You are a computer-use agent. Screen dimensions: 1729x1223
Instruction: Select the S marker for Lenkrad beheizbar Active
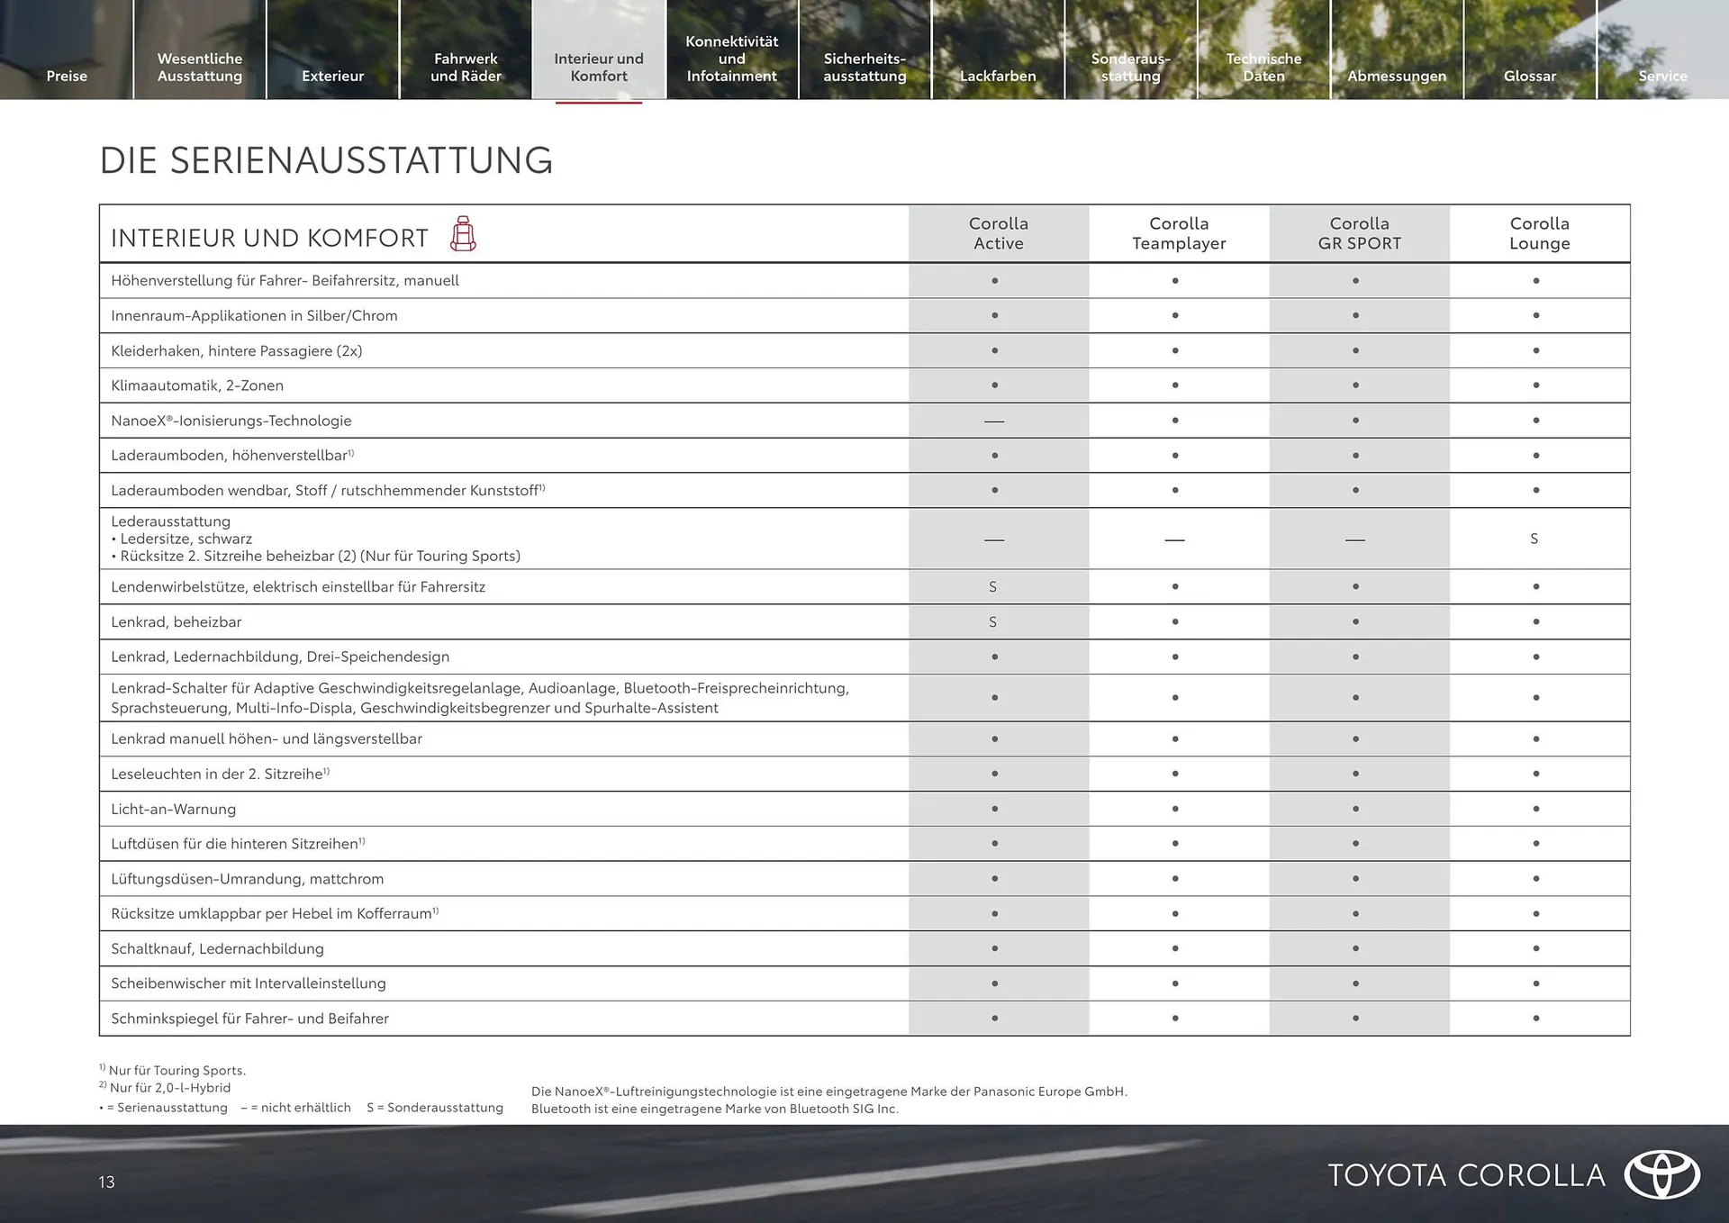point(993,621)
